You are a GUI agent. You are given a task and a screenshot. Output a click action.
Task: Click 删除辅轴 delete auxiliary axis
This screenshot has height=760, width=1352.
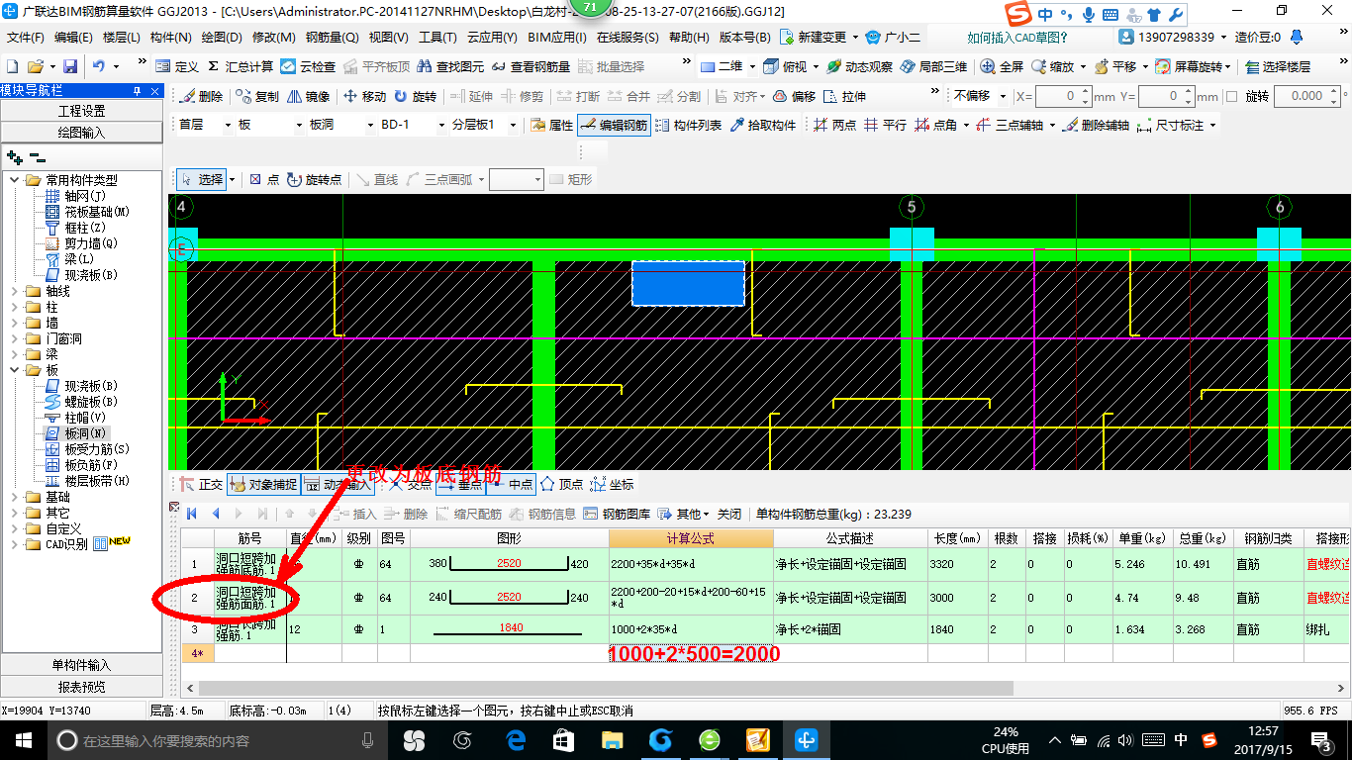point(1096,126)
